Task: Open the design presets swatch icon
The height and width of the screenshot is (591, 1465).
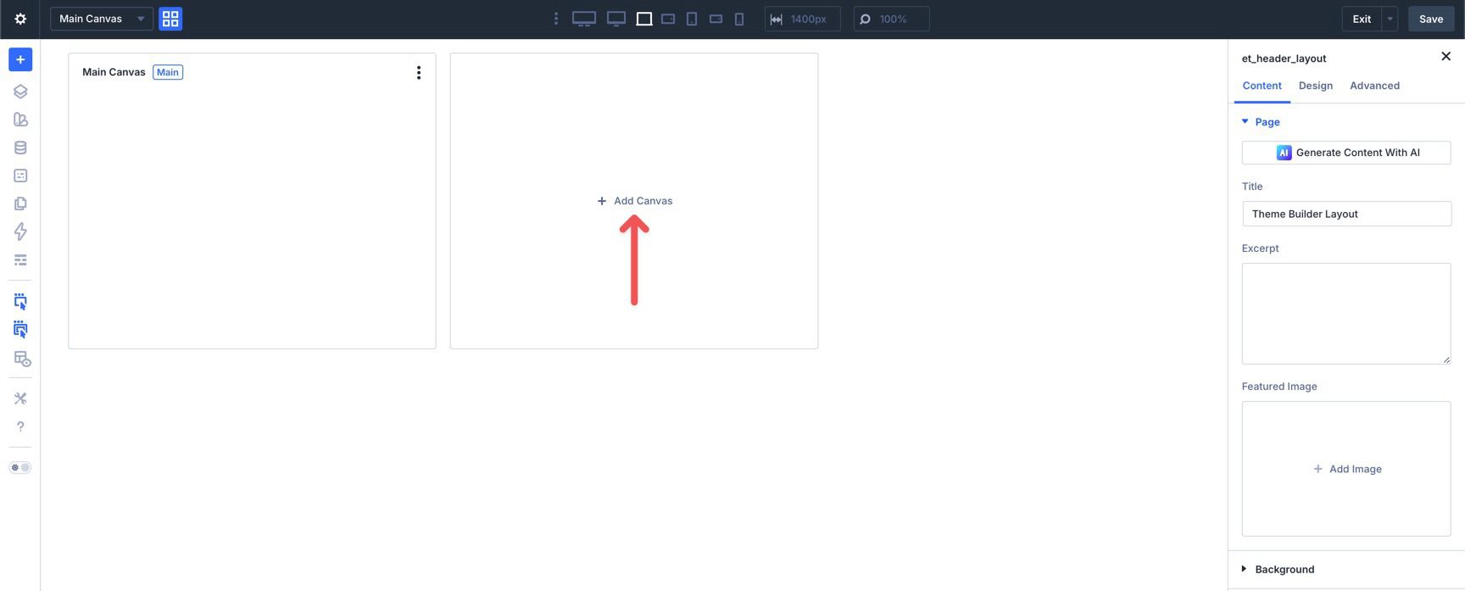Action: click(20, 120)
